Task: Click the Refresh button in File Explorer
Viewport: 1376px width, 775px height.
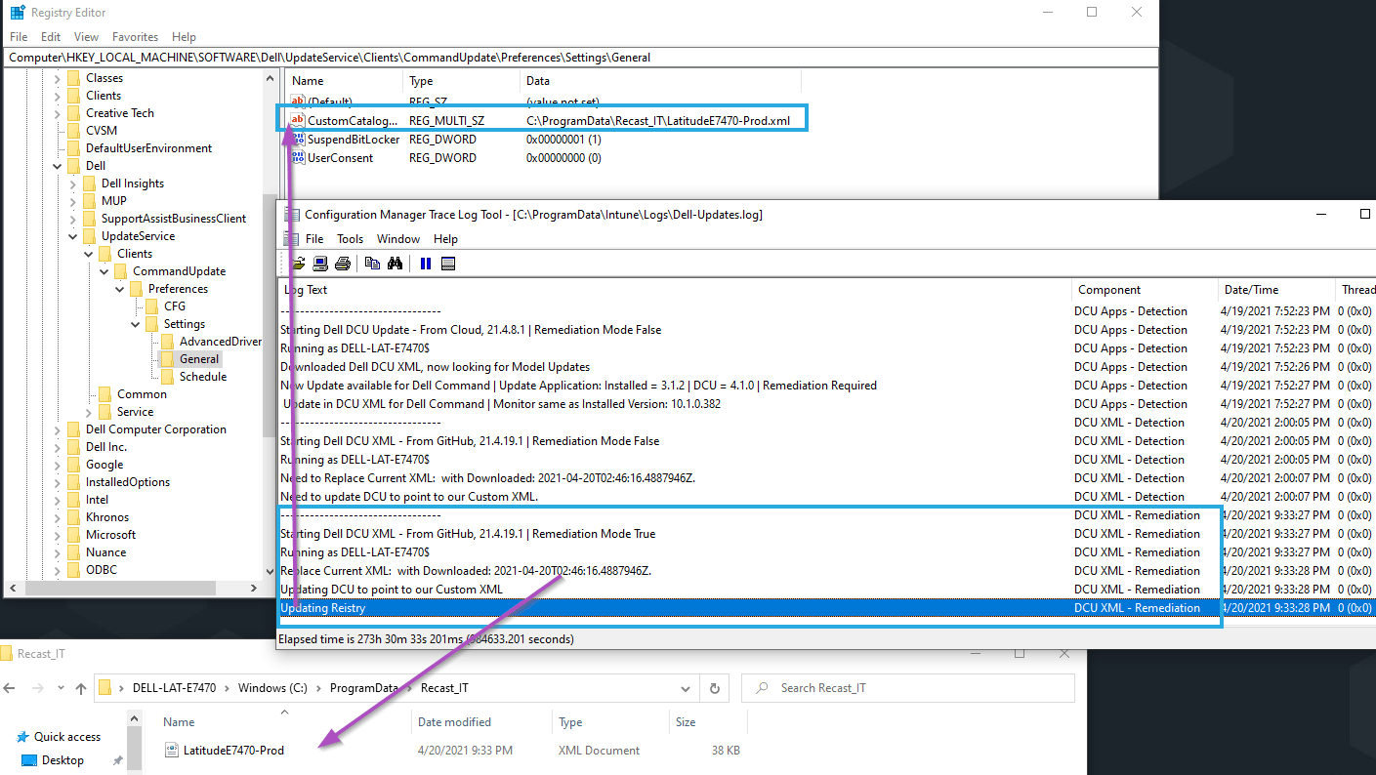Action: click(x=714, y=688)
